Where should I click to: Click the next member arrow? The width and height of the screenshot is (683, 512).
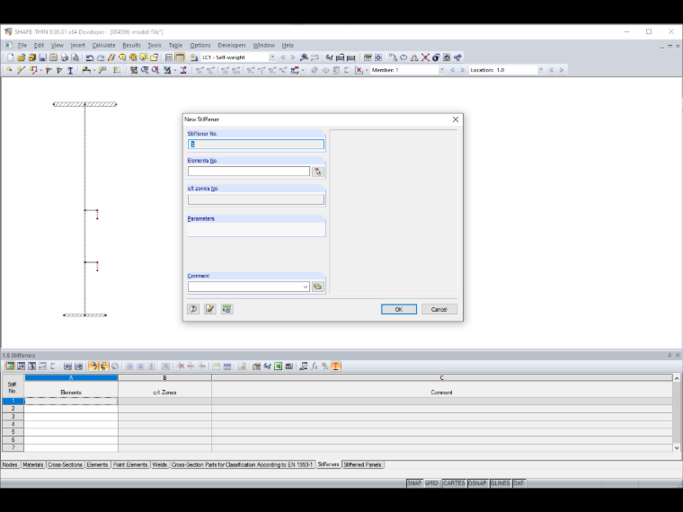coord(462,70)
